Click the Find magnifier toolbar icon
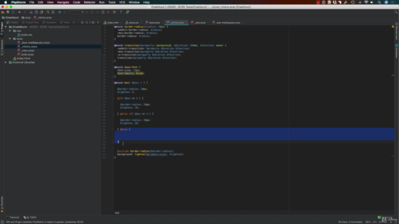The height and width of the screenshot is (224, 399). 48,12
